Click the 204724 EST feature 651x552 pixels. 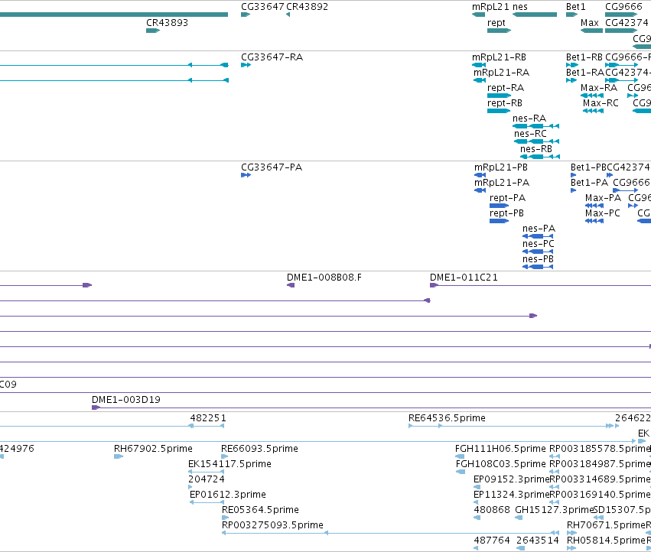[x=190, y=487]
